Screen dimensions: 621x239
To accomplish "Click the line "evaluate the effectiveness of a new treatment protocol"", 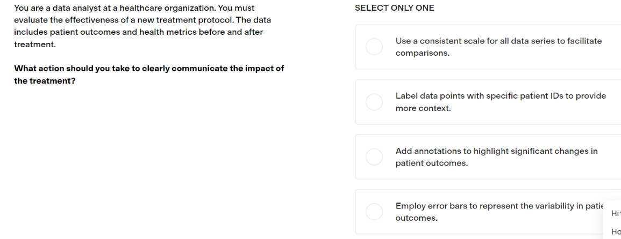I will pos(142,20).
